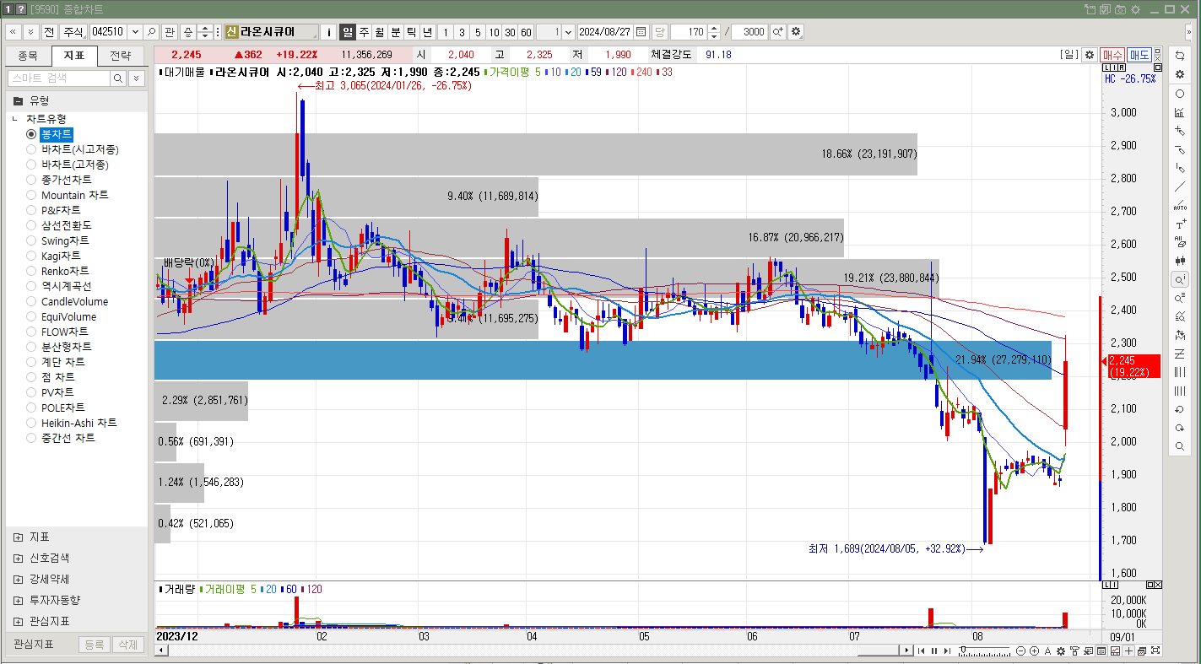Click the zoom out minus circle icon
Image resolution: width=1201 pixels, height=664 pixels.
[1021, 651]
